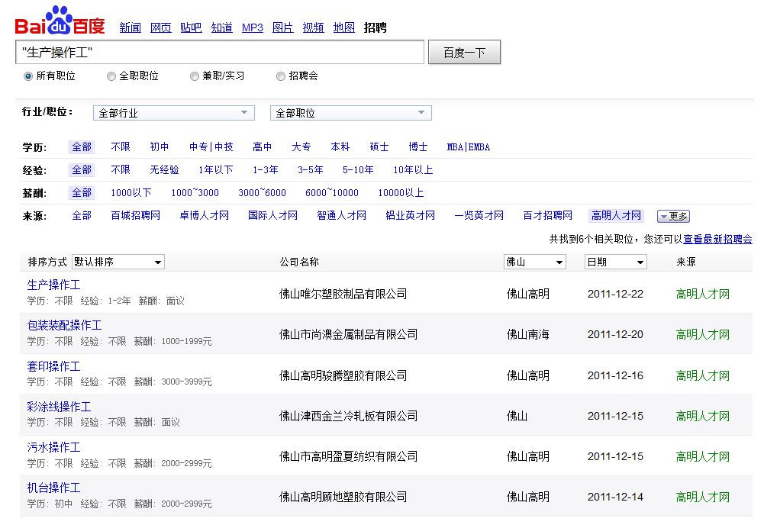Open the 污水操作工 job listing
The image size is (764, 528).
pos(53,447)
